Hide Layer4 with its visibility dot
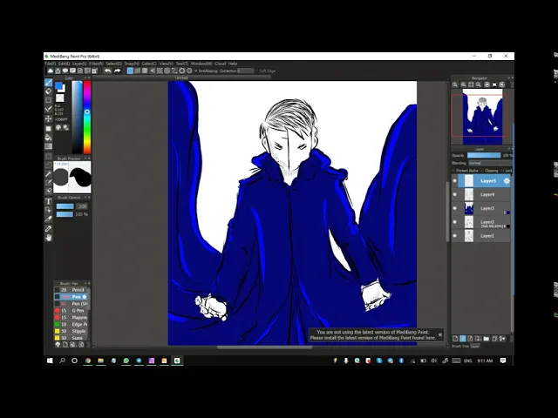The height and width of the screenshot is (418, 558). [x=455, y=194]
